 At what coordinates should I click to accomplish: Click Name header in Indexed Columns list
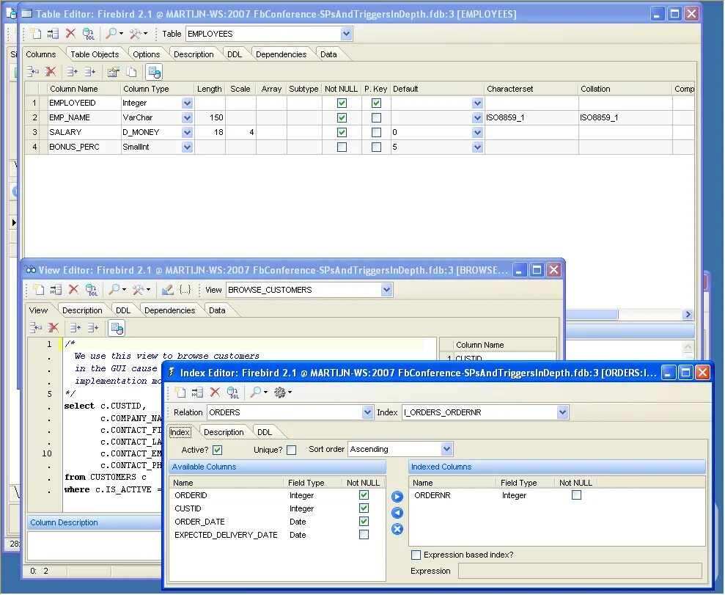(452, 483)
